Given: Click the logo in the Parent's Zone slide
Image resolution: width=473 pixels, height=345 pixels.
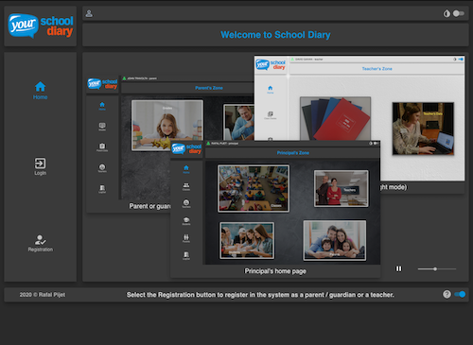Looking at the screenshot, I should tap(102, 84).
